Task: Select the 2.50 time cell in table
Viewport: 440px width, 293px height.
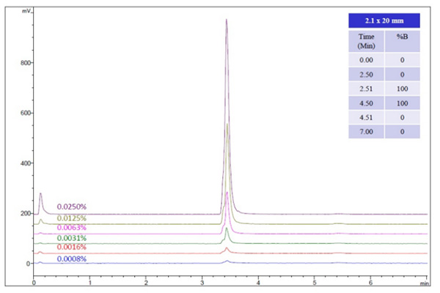Action: tap(366, 74)
